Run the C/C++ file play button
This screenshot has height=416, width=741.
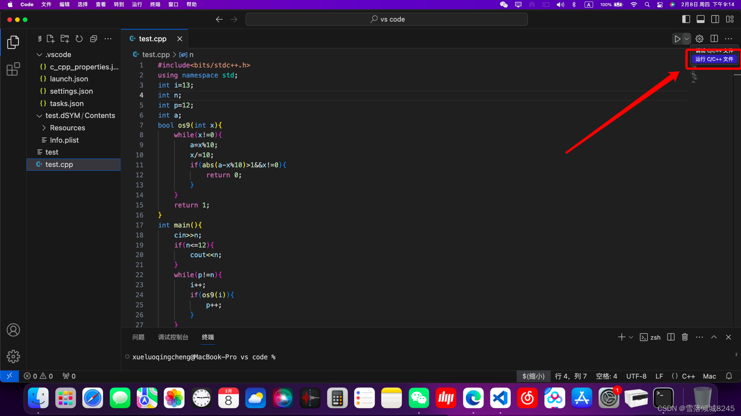coord(677,39)
